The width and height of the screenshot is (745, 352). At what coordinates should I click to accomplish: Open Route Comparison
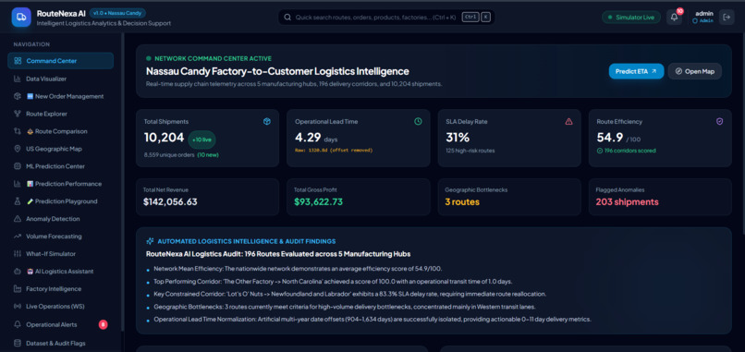click(60, 131)
